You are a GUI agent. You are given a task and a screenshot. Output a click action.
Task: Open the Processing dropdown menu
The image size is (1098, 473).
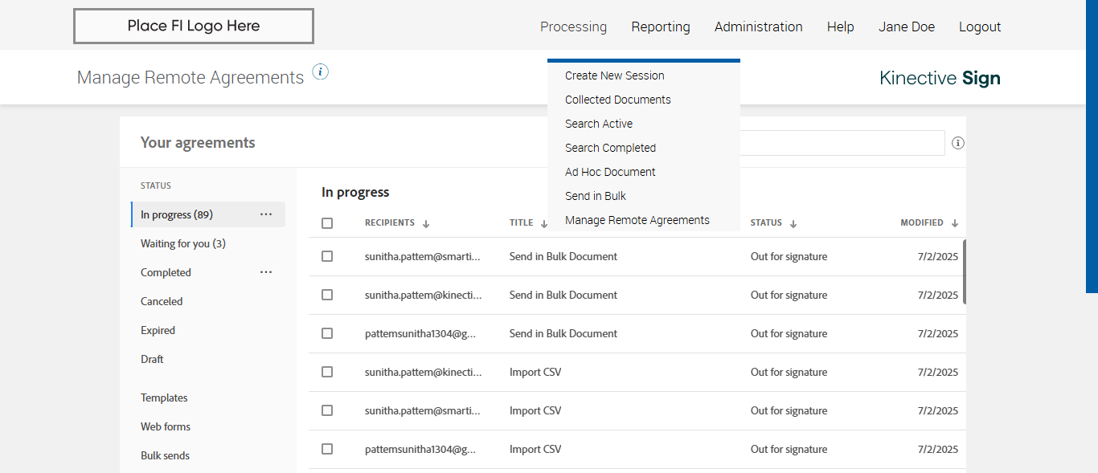coord(573,27)
